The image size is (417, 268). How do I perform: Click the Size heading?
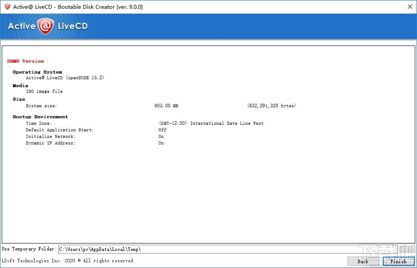click(18, 99)
